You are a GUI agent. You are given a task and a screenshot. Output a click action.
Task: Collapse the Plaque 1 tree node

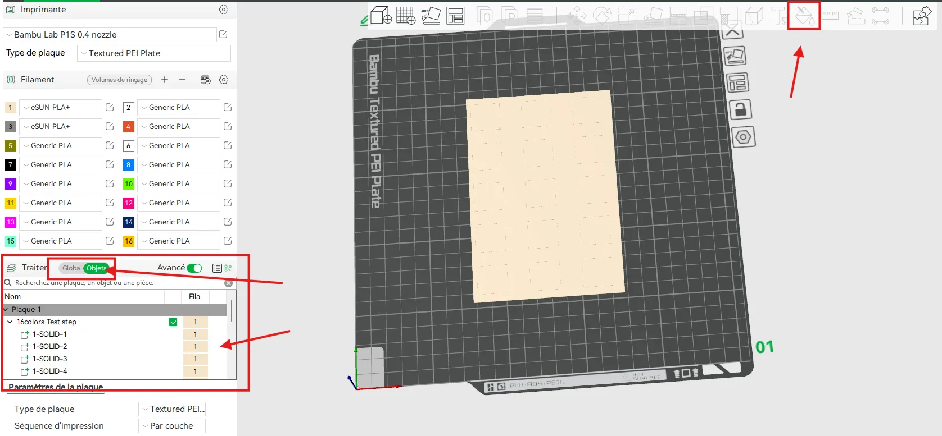click(x=6, y=310)
